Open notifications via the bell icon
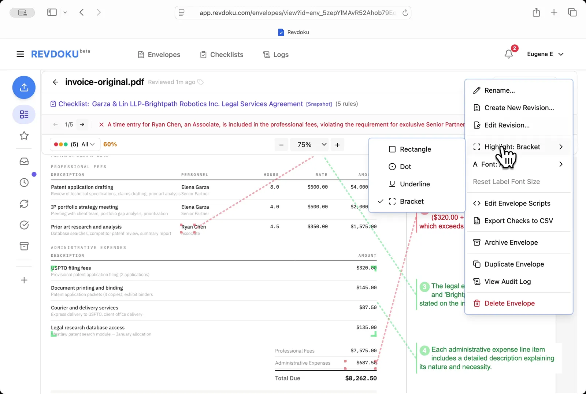The image size is (586, 394). (x=508, y=54)
